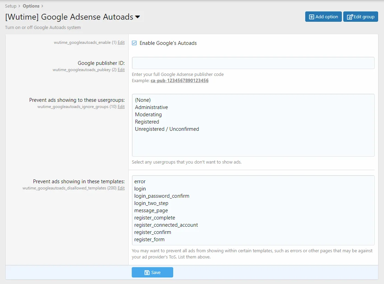Image resolution: width=384 pixels, height=284 pixels.
Task: Click inside the disallowed templates text area
Action: tap(253, 210)
